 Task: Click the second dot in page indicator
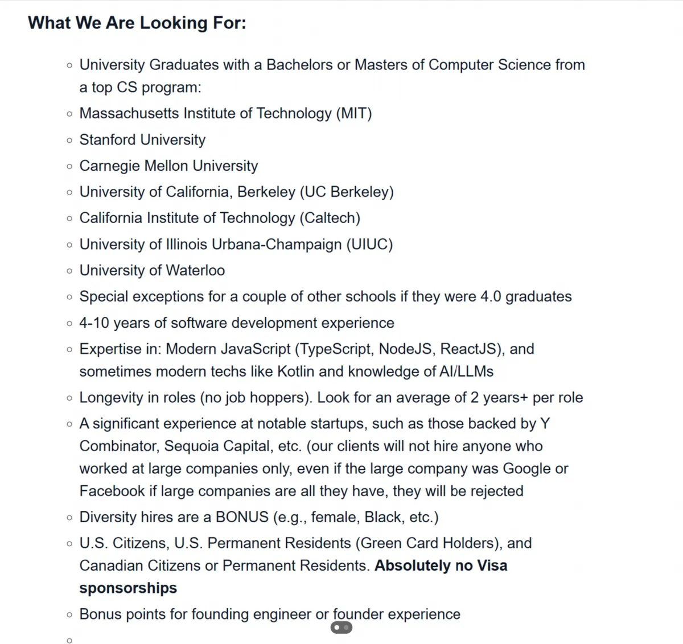[x=346, y=628]
